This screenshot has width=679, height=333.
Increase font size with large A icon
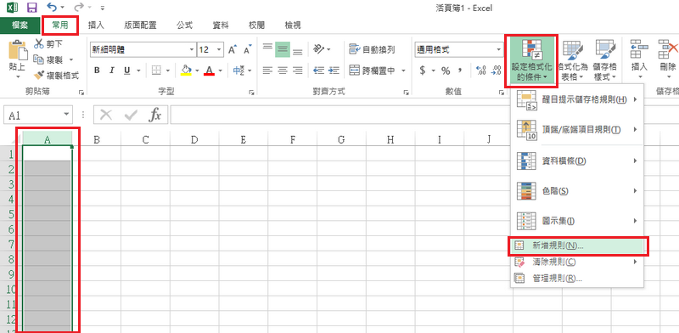coord(232,50)
